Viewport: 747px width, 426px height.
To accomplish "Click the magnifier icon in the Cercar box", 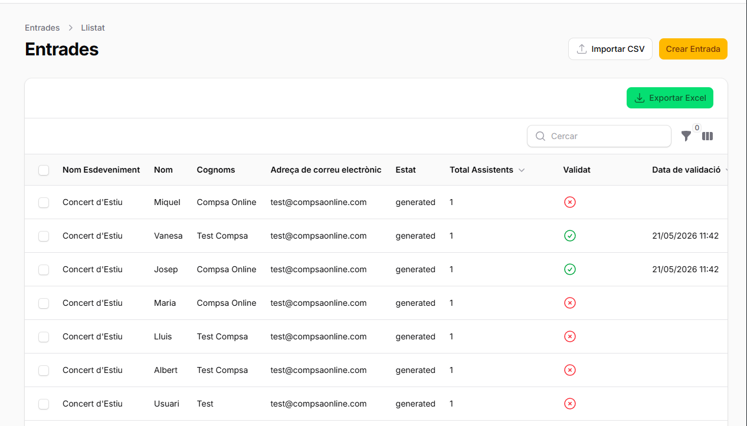I will click(540, 136).
